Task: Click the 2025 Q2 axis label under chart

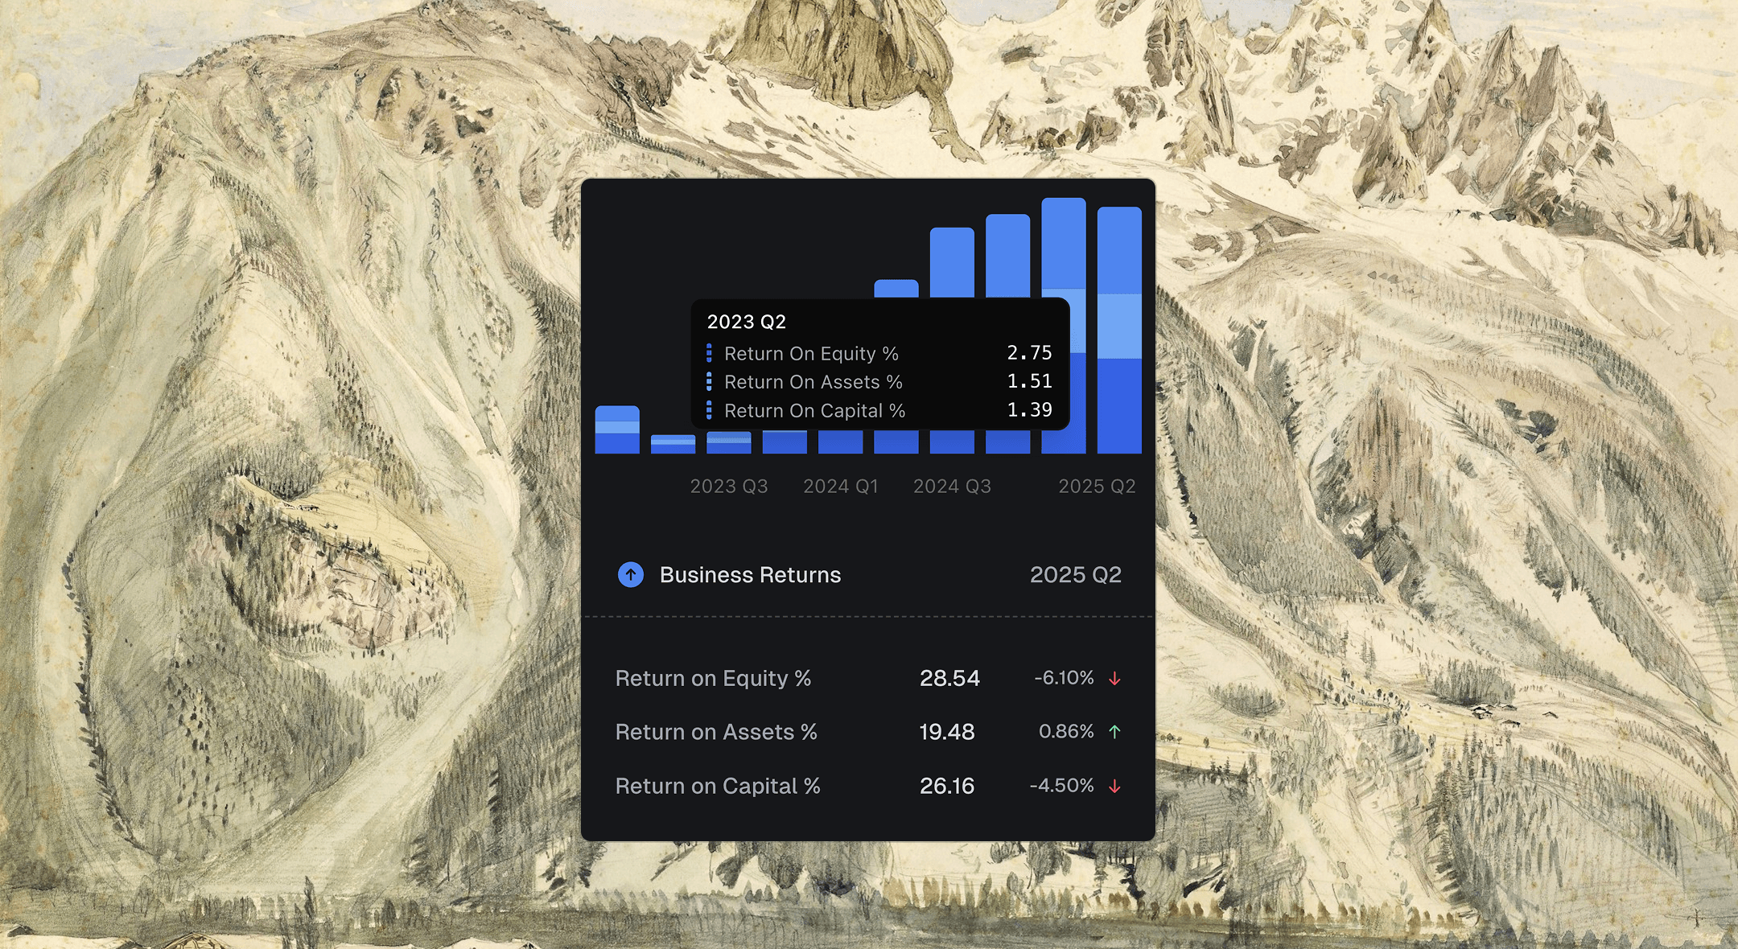Action: tap(1097, 487)
